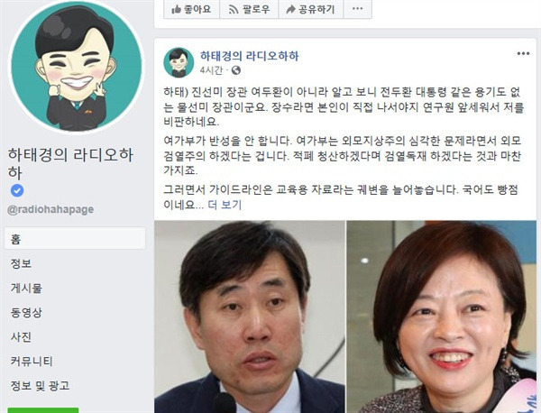Click the 좋아요 thumbs-up button

tap(191, 9)
